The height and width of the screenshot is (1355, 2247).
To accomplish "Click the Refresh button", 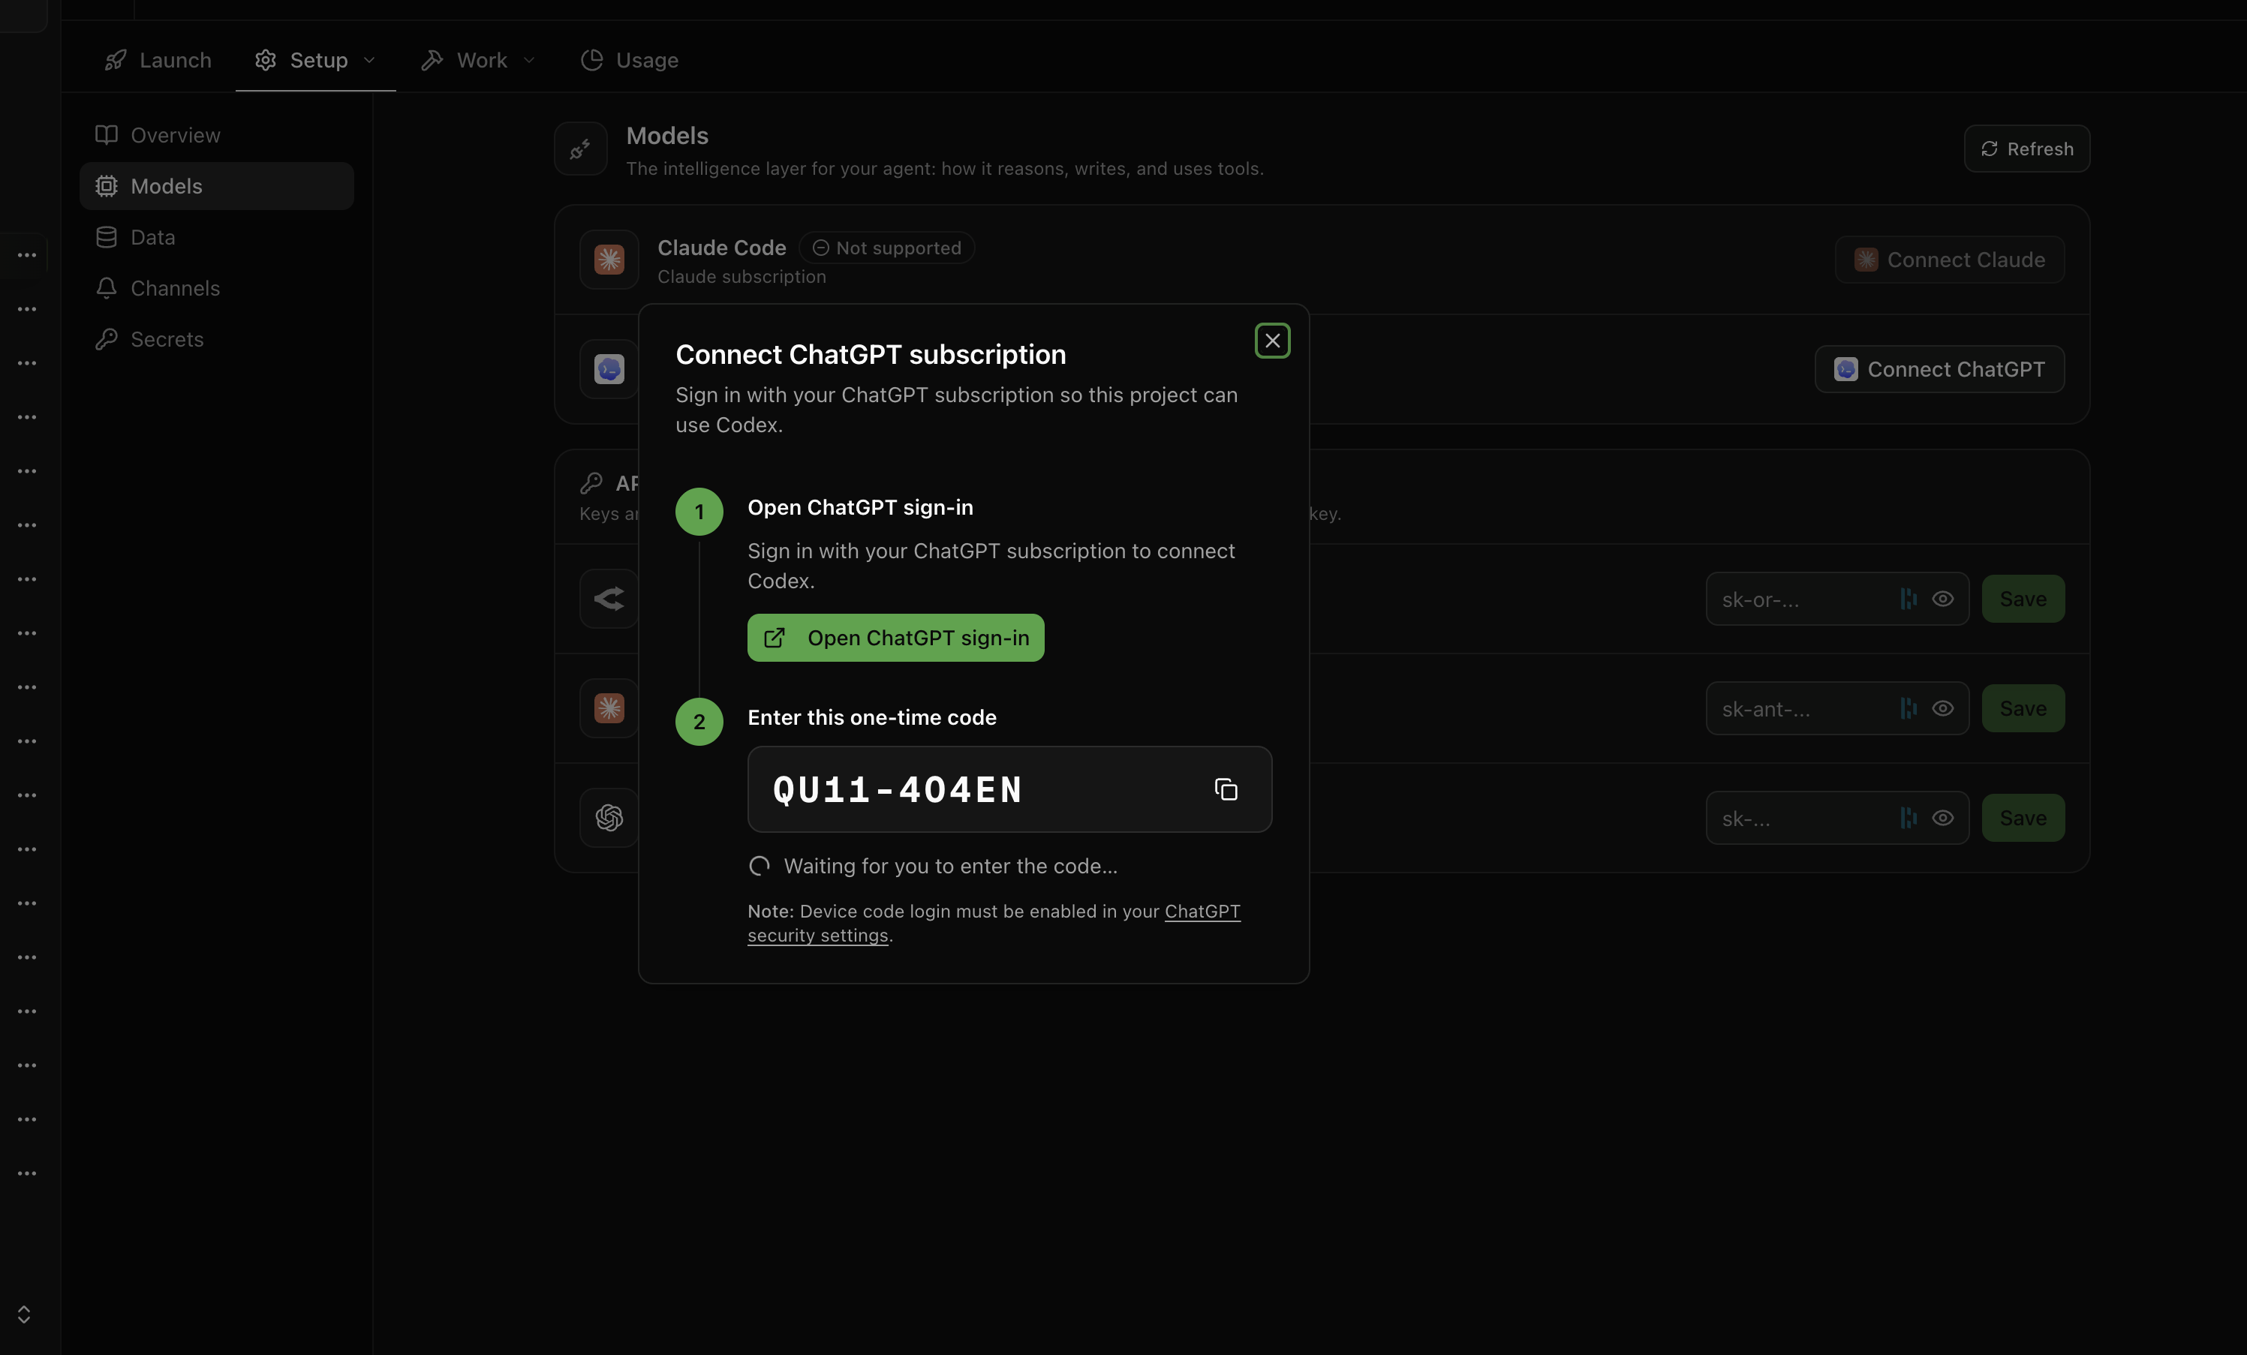I will click(x=2026, y=149).
